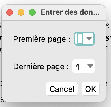Close the dialog using the red button
Image resolution: width=111 pixels, height=107 pixels.
(10, 12)
